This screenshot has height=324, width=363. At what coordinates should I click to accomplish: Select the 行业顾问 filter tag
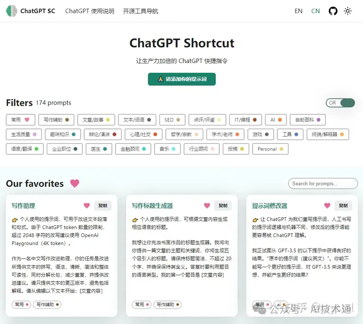click(202, 149)
